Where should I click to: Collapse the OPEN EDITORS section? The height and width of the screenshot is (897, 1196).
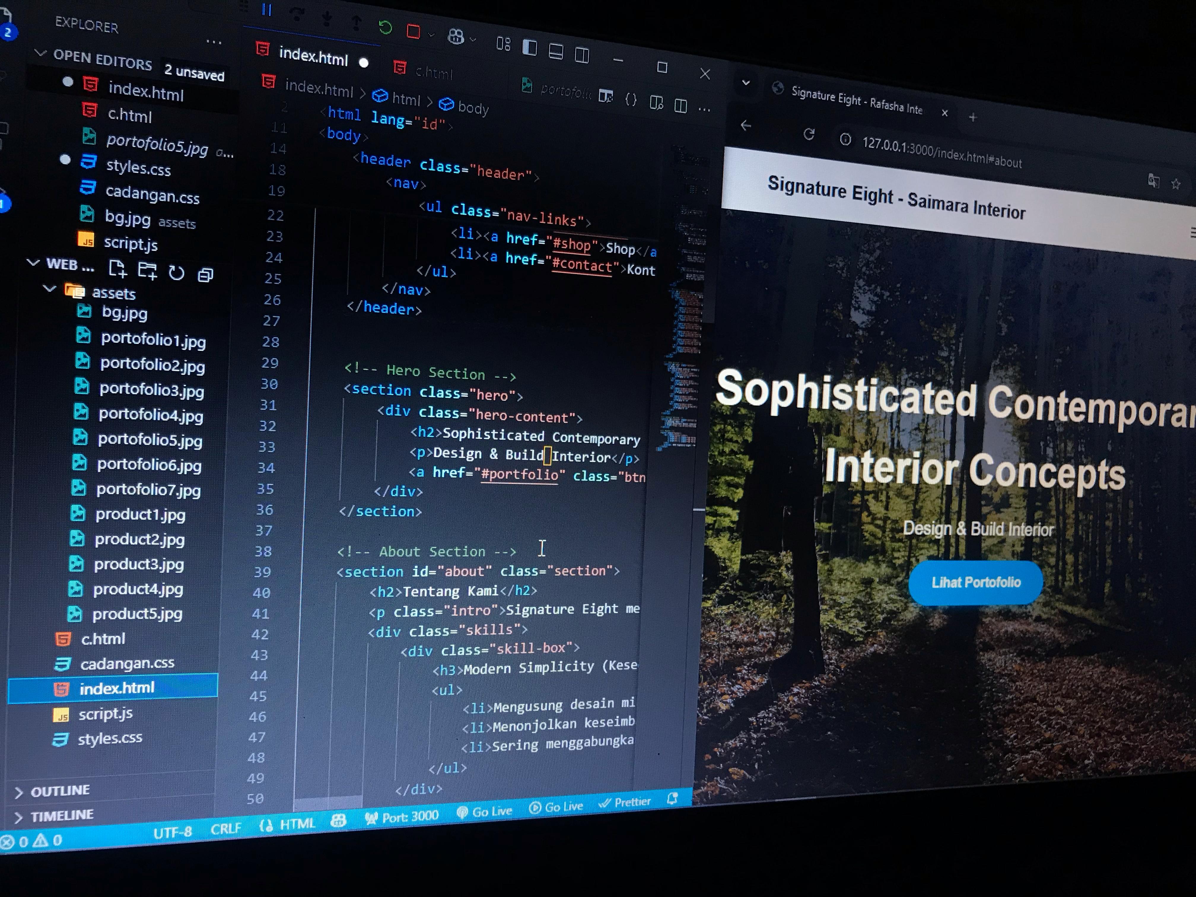[40, 53]
